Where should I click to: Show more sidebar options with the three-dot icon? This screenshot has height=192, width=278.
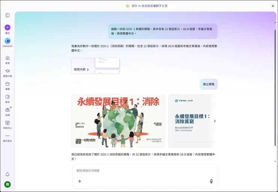tap(8, 136)
